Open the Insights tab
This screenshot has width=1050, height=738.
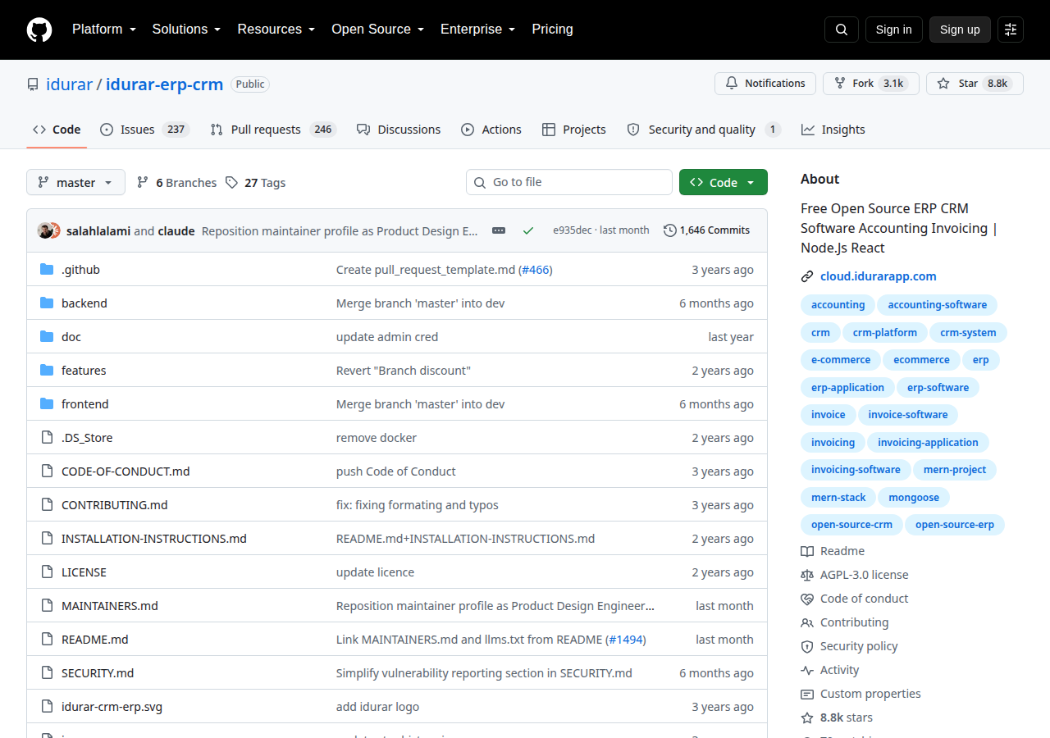(x=833, y=130)
